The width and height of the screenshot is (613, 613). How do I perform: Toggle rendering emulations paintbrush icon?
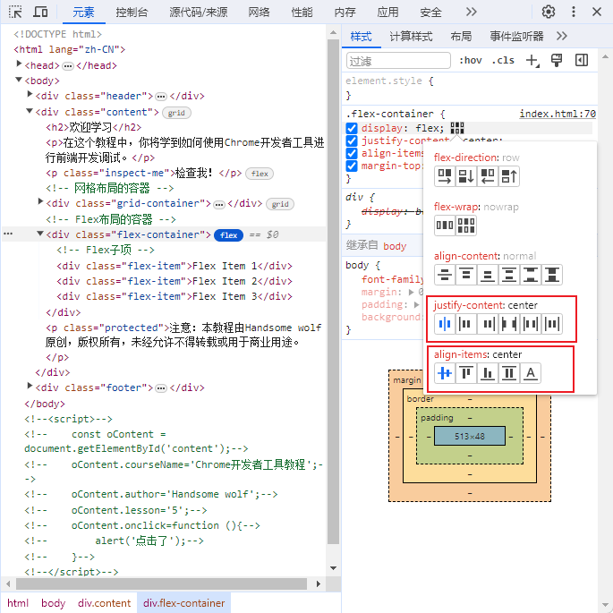(557, 60)
